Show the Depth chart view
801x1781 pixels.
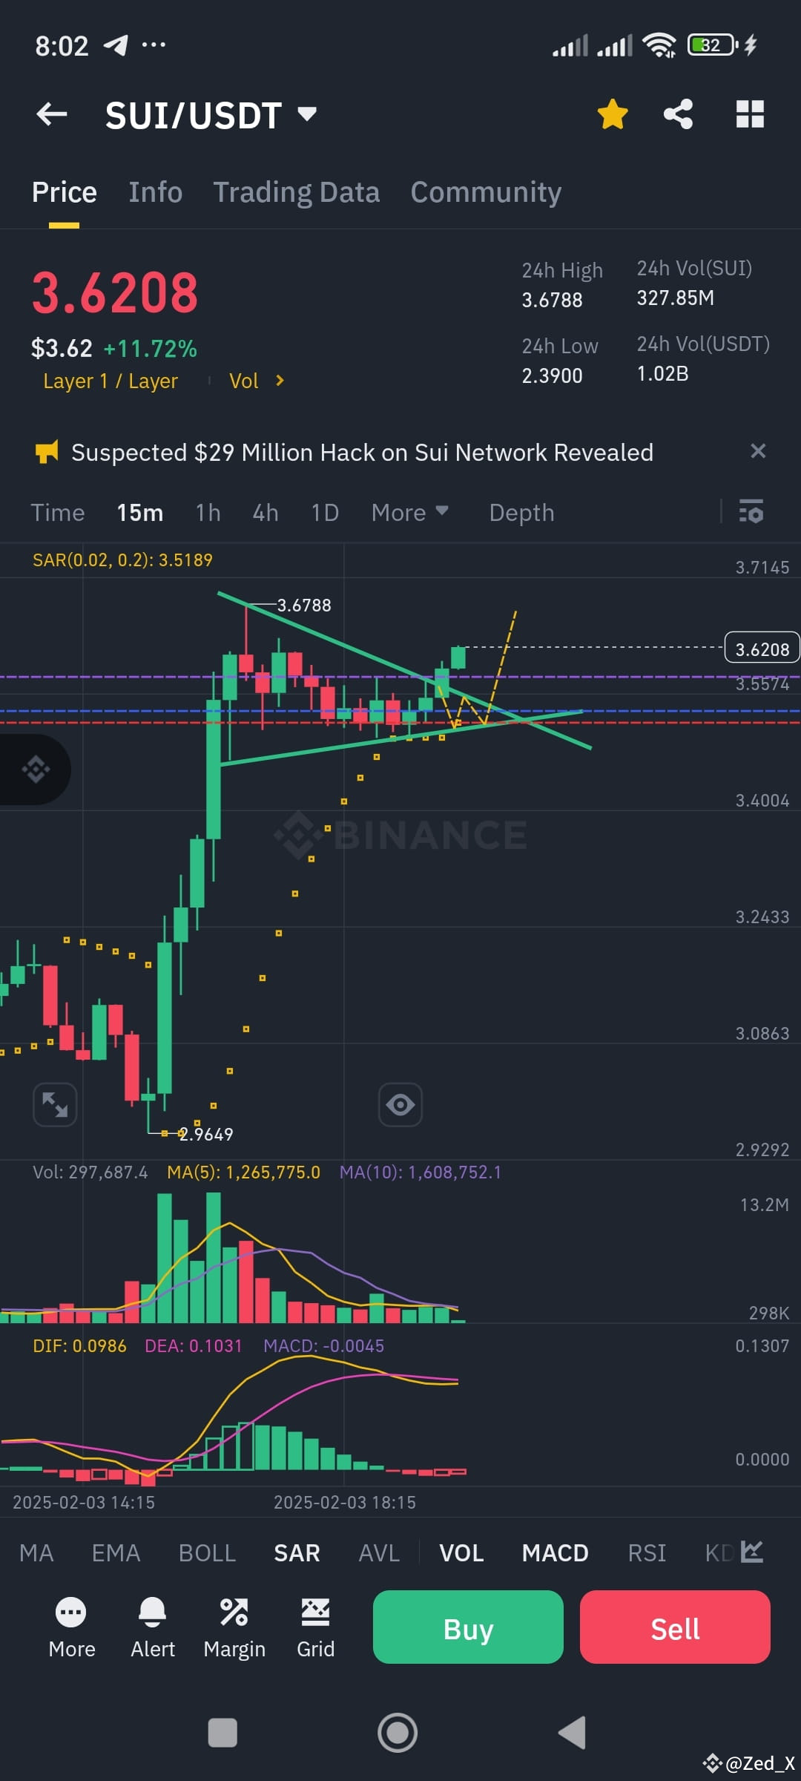click(521, 513)
